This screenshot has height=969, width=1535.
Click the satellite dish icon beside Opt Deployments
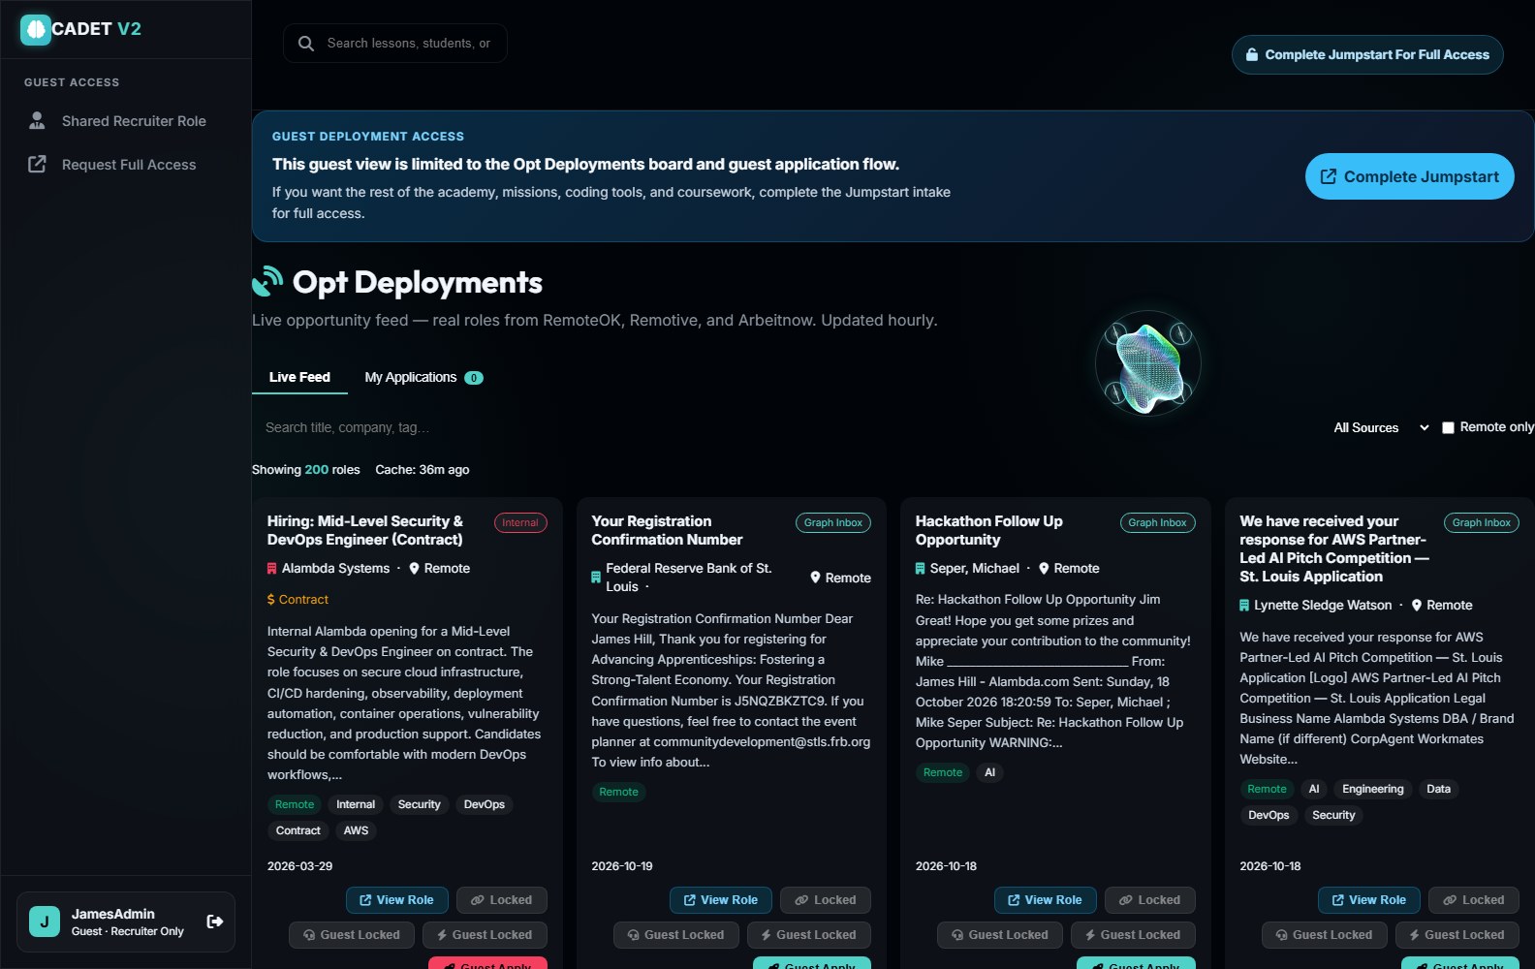267,281
